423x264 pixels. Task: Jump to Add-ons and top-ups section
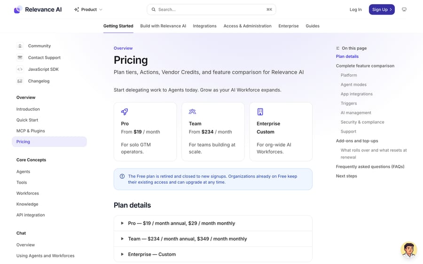(x=357, y=141)
